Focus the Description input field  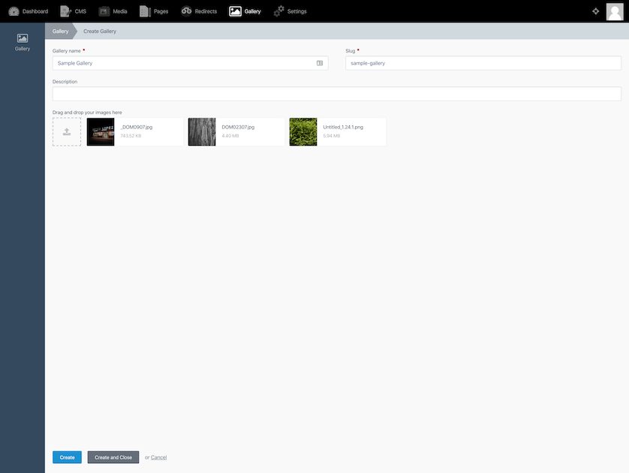(x=337, y=94)
